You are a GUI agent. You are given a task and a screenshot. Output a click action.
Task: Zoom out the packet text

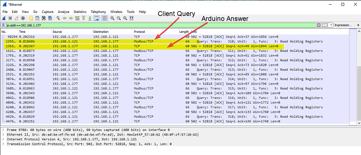119,18
